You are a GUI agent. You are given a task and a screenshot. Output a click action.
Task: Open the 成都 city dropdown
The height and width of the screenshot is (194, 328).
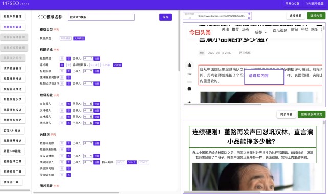click(x=260, y=32)
